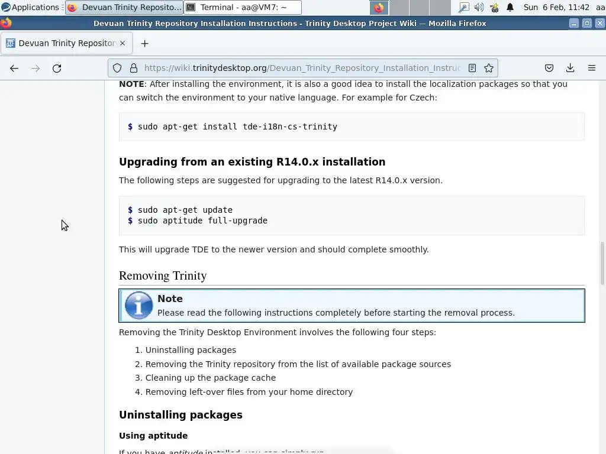This screenshot has width=606, height=454.
Task: Click the forward navigation arrow
Action: [x=35, y=69]
